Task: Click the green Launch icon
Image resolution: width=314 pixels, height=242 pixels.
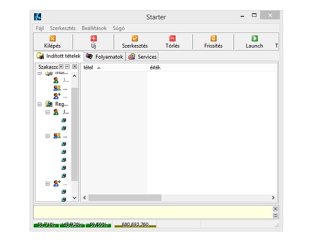Action: [x=255, y=38]
